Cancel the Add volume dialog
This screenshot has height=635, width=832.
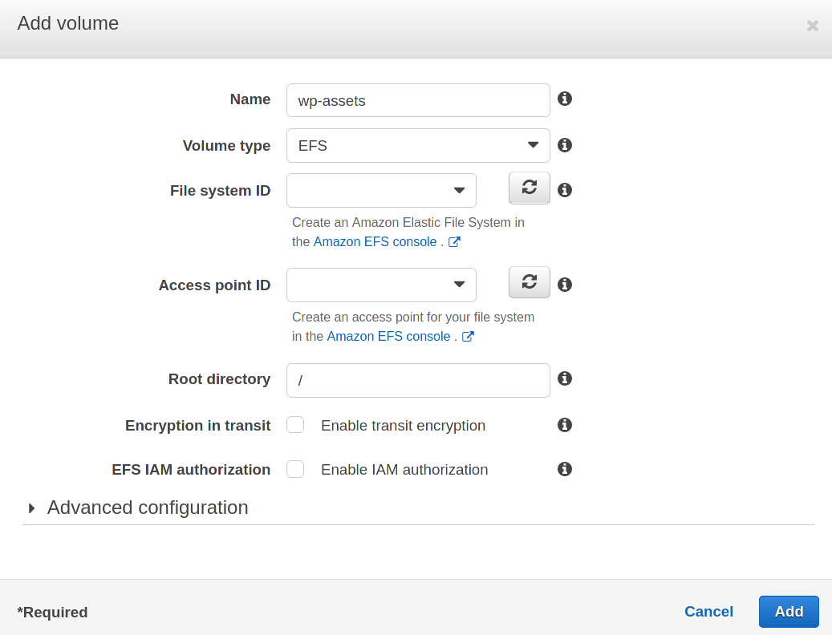click(708, 612)
